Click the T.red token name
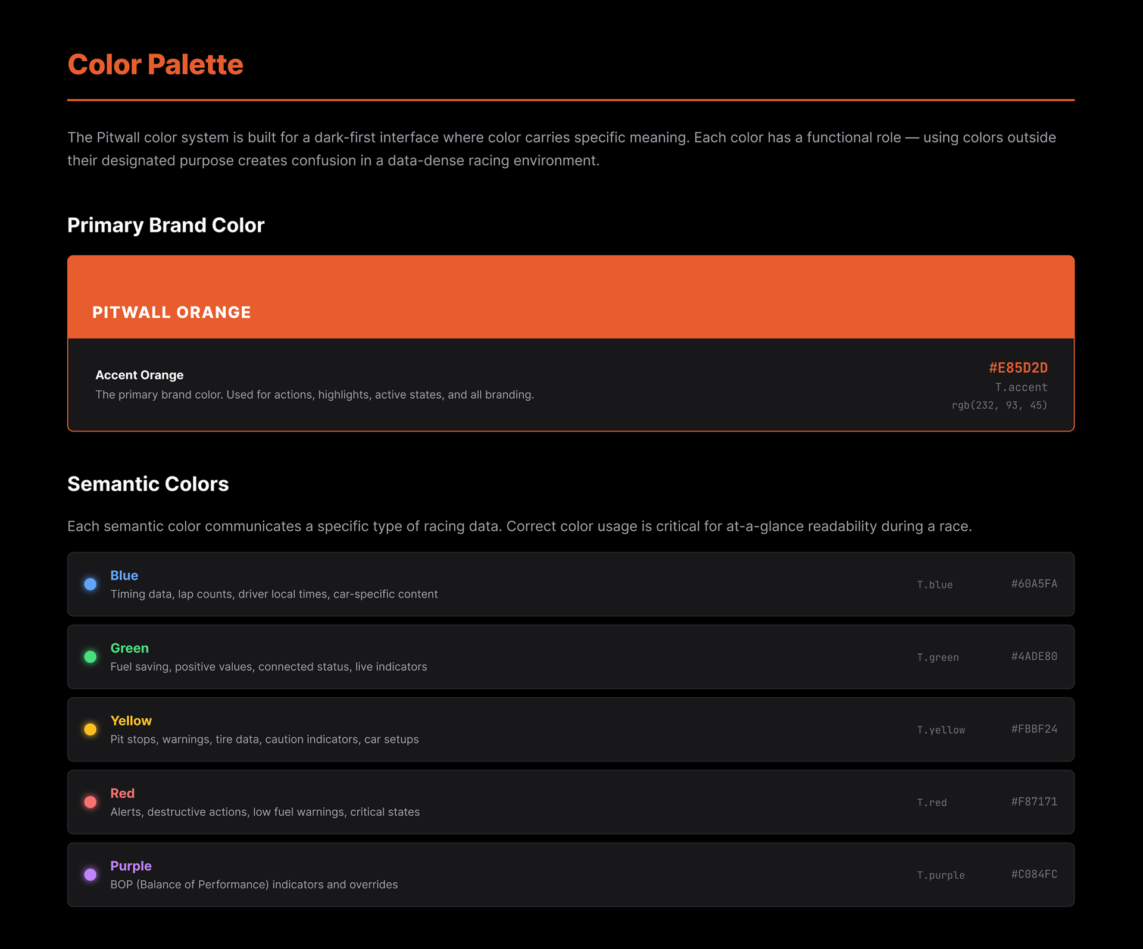The image size is (1143, 949). (932, 803)
